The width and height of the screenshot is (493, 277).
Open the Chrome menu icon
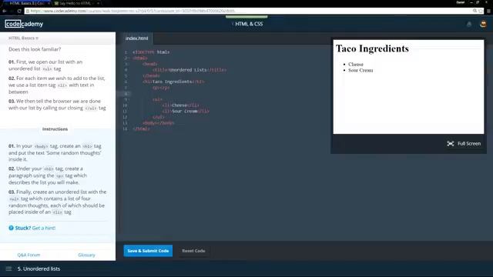488,11
